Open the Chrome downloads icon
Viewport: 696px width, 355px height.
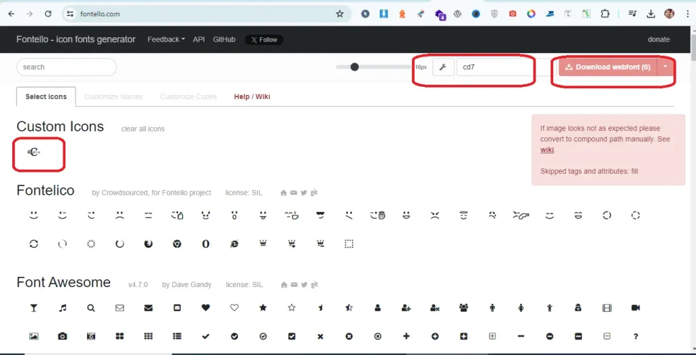pyautogui.click(x=650, y=14)
